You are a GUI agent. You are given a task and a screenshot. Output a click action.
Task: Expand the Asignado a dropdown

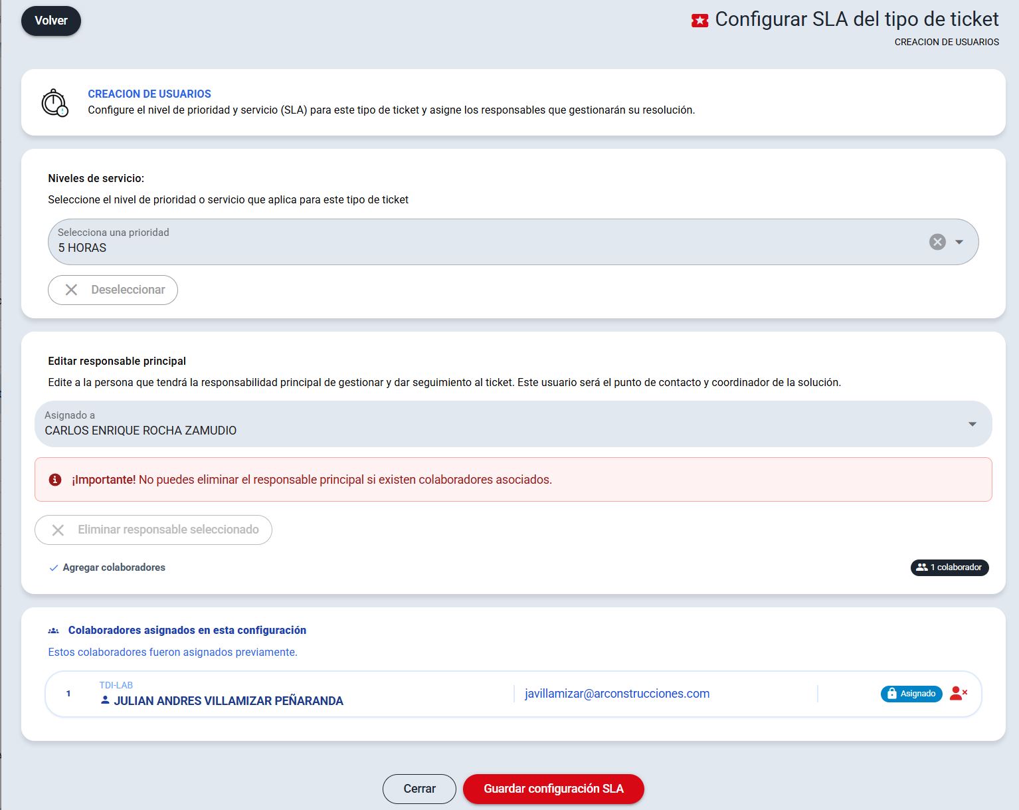click(x=972, y=424)
